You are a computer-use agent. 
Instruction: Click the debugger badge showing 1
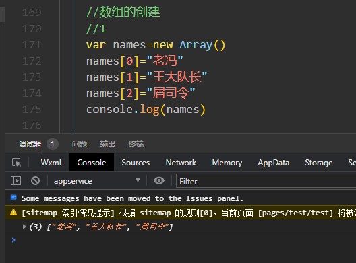pos(53,144)
